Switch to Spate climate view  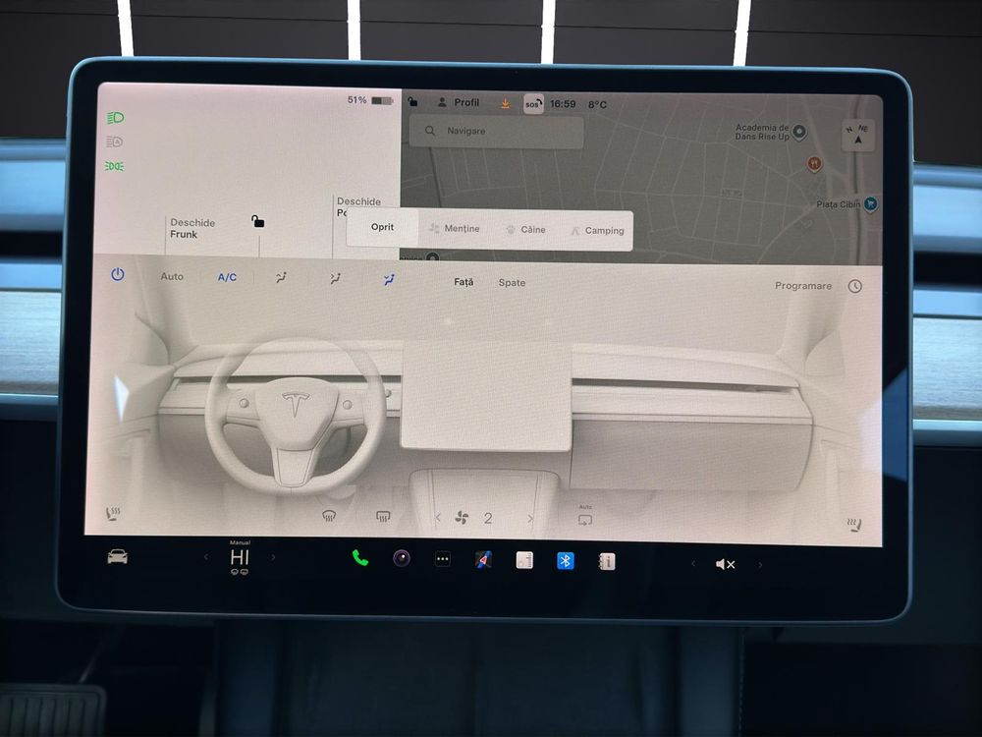tap(512, 283)
